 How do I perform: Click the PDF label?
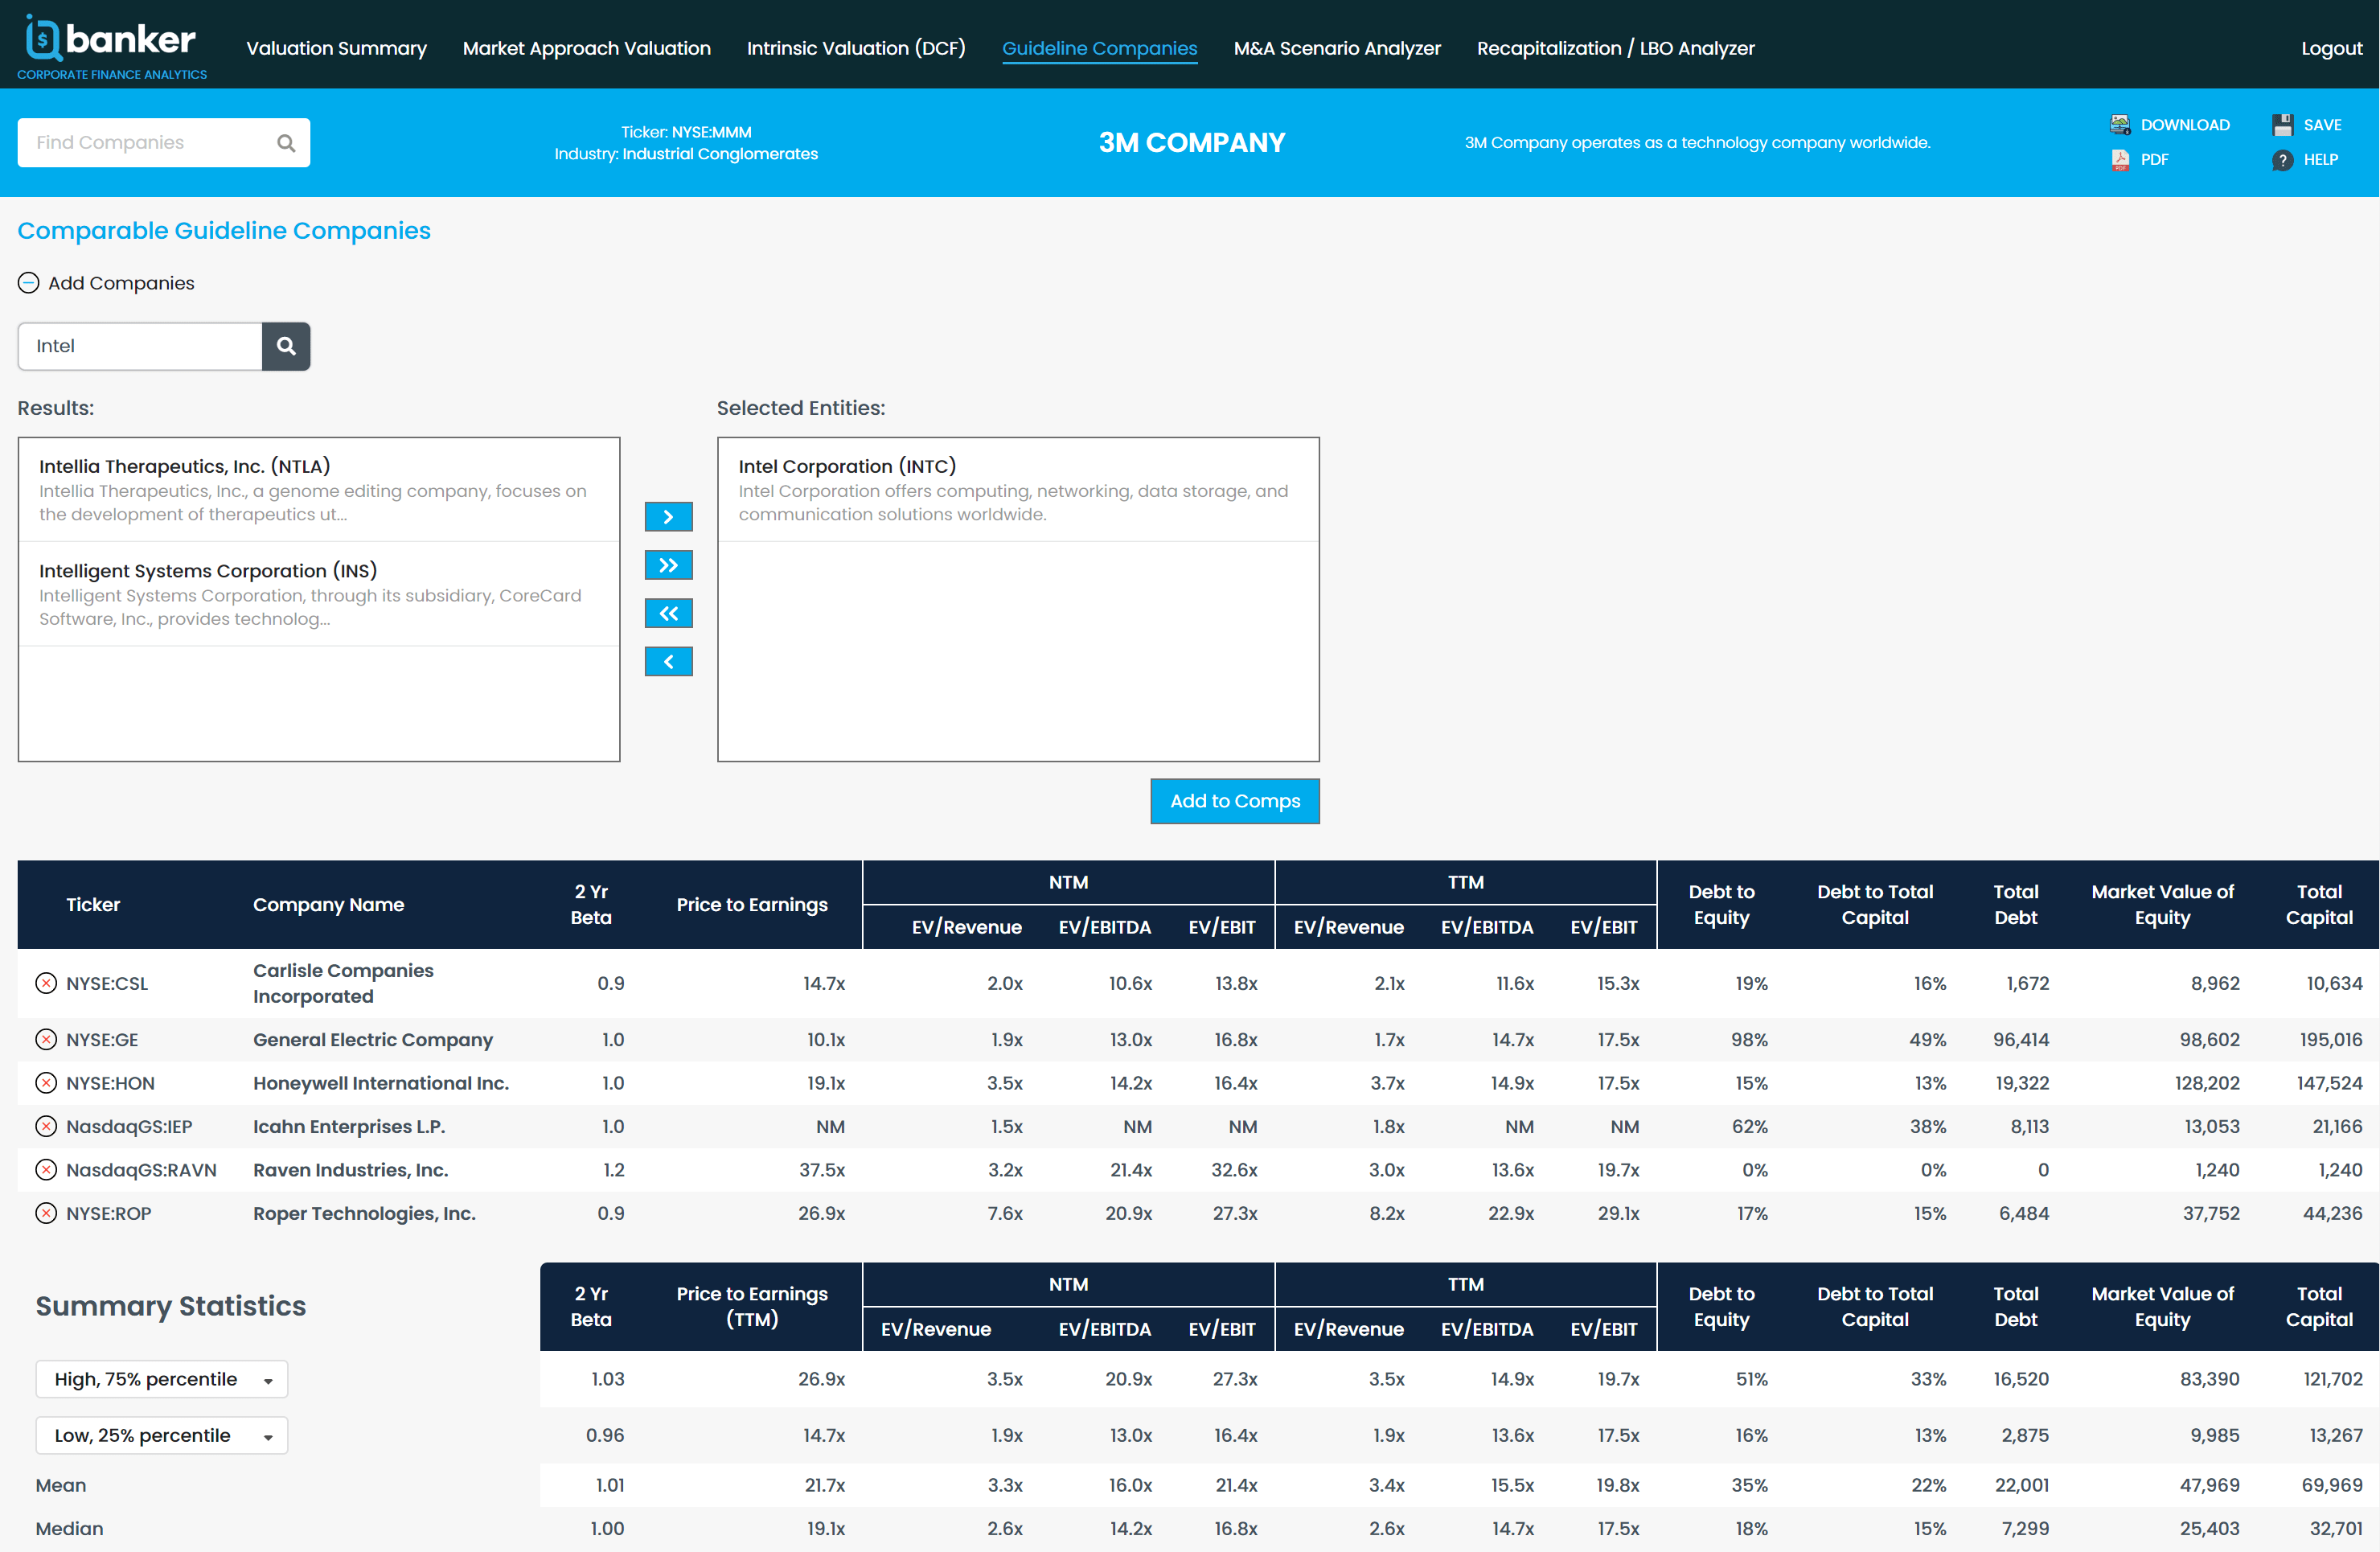(x=2154, y=160)
